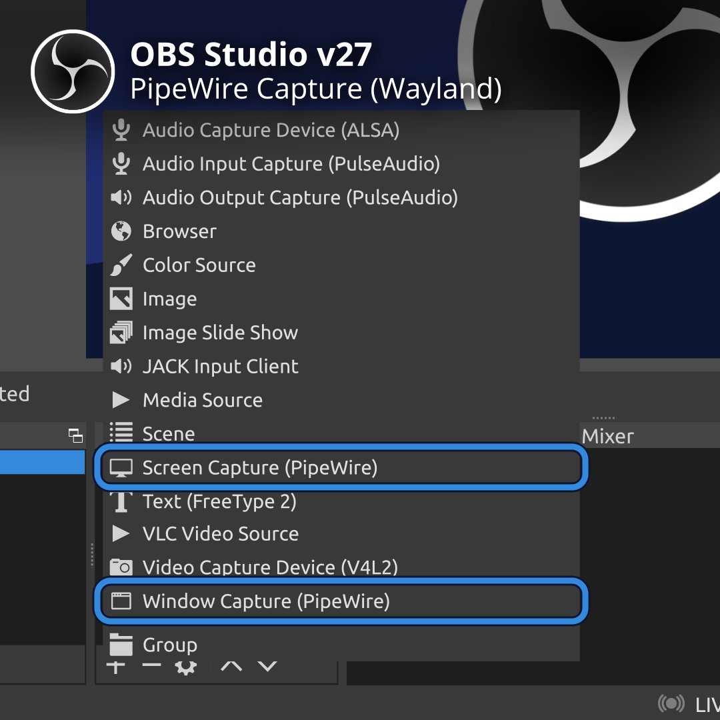This screenshot has width=720, height=720.
Task: Select Window Capture (PipeWire)
Action: (x=341, y=601)
